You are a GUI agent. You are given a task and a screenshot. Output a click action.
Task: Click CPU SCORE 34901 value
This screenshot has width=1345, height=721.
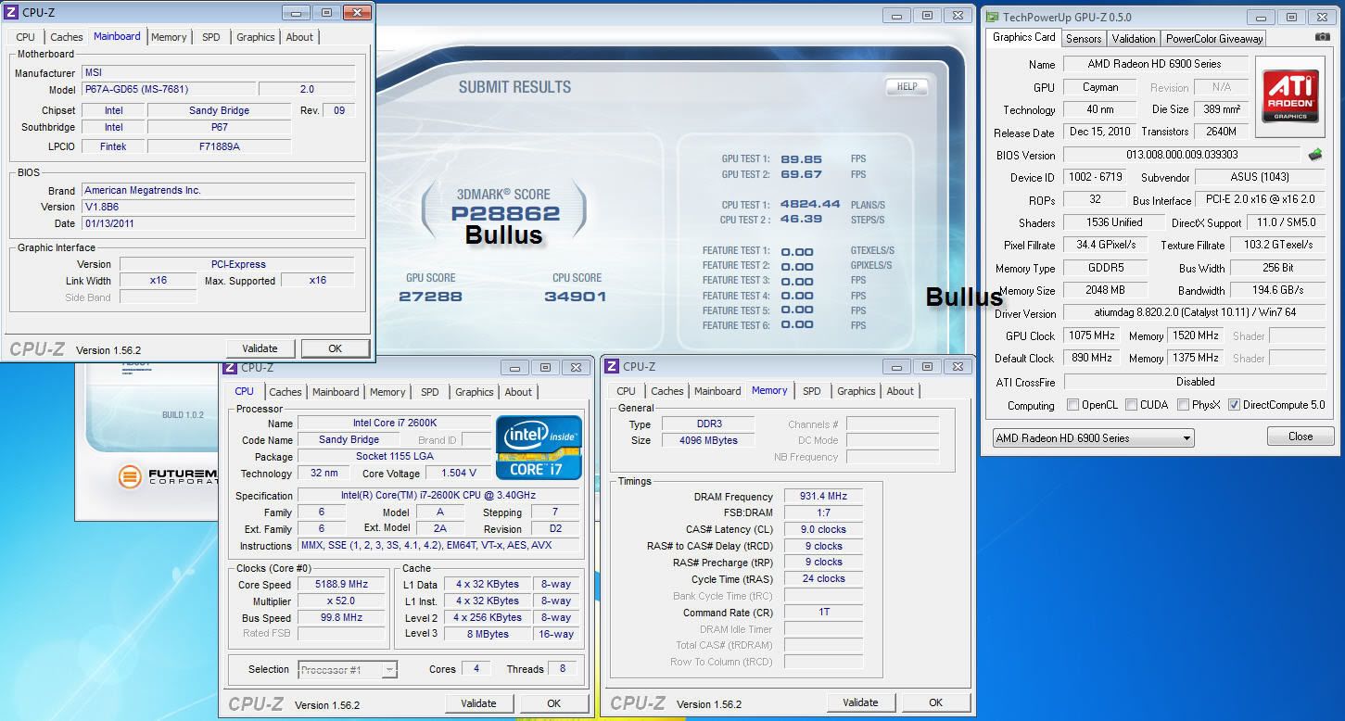[x=576, y=297]
